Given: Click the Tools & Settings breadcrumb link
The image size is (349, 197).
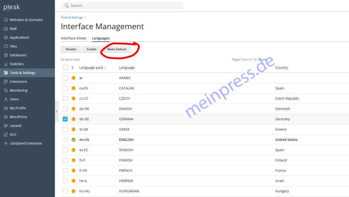Looking at the screenshot, I should point(71,17).
